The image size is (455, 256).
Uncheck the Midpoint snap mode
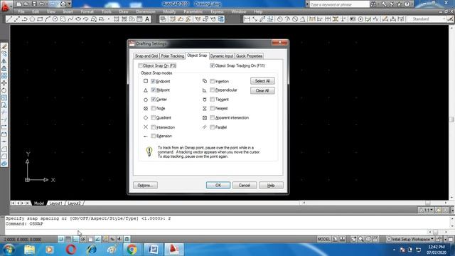[x=154, y=90]
